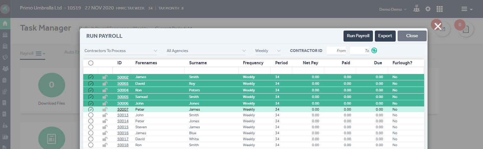Click the lock icon for contractor 50015

(105, 127)
